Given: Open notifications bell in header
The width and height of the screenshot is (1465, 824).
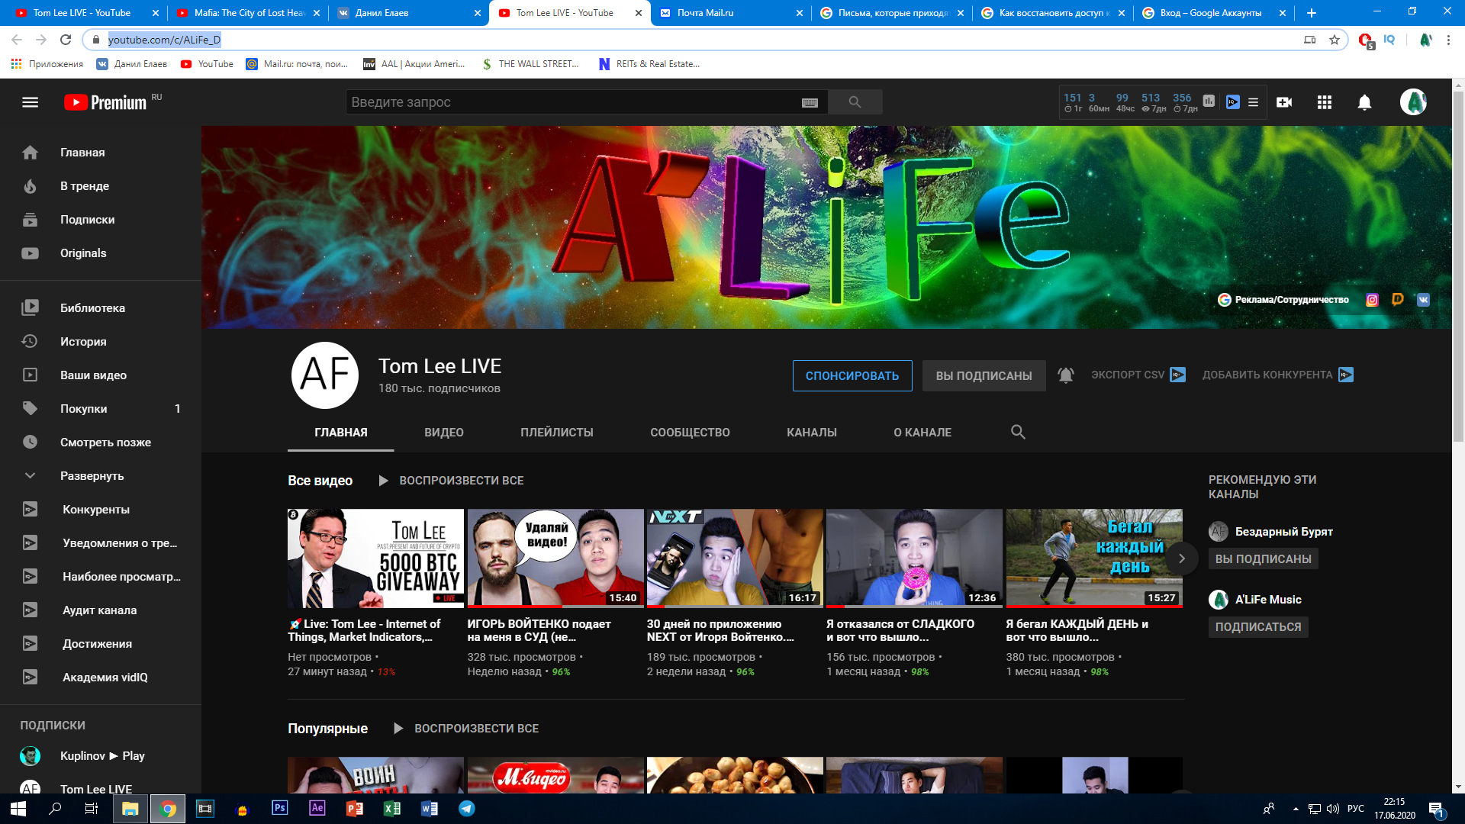Looking at the screenshot, I should point(1364,102).
